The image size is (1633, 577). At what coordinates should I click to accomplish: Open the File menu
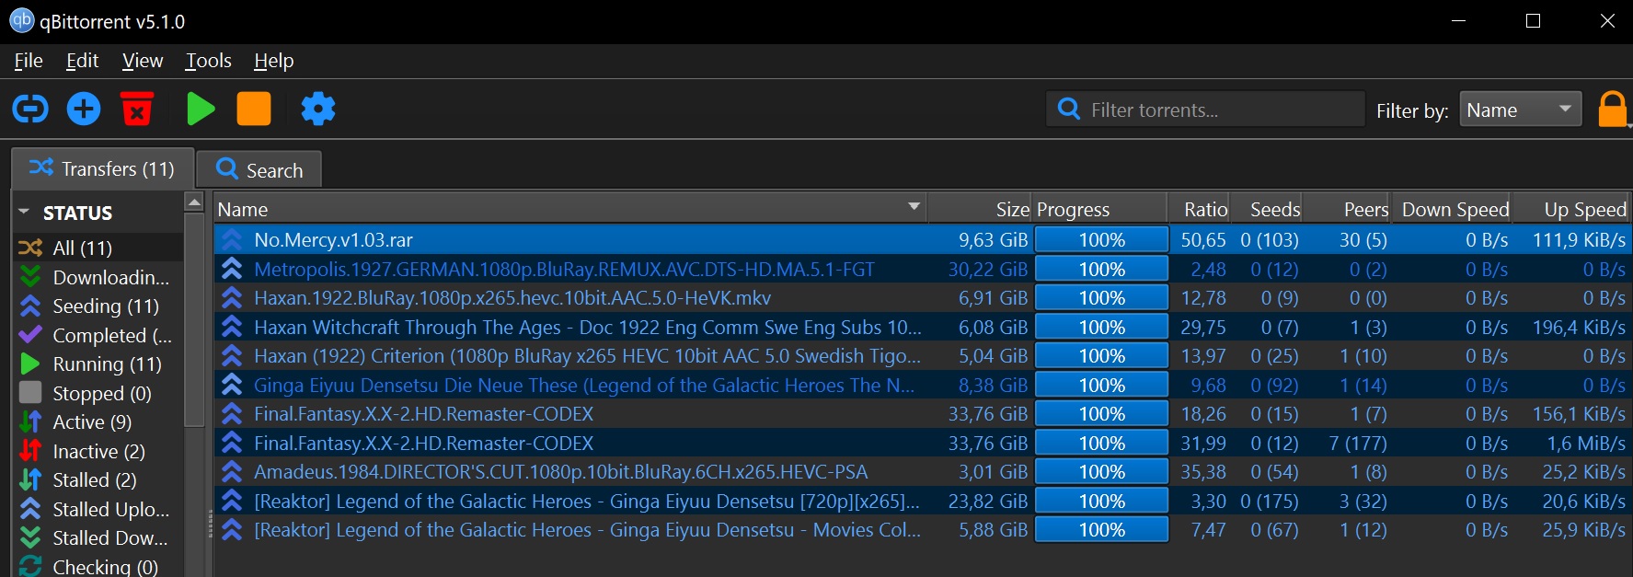[29, 61]
